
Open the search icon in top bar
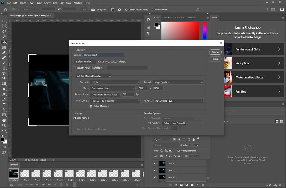coord(267,9)
